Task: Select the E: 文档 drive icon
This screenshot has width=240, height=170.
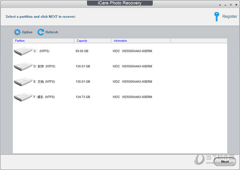Action: pyautogui.click(x=23, y=82)
